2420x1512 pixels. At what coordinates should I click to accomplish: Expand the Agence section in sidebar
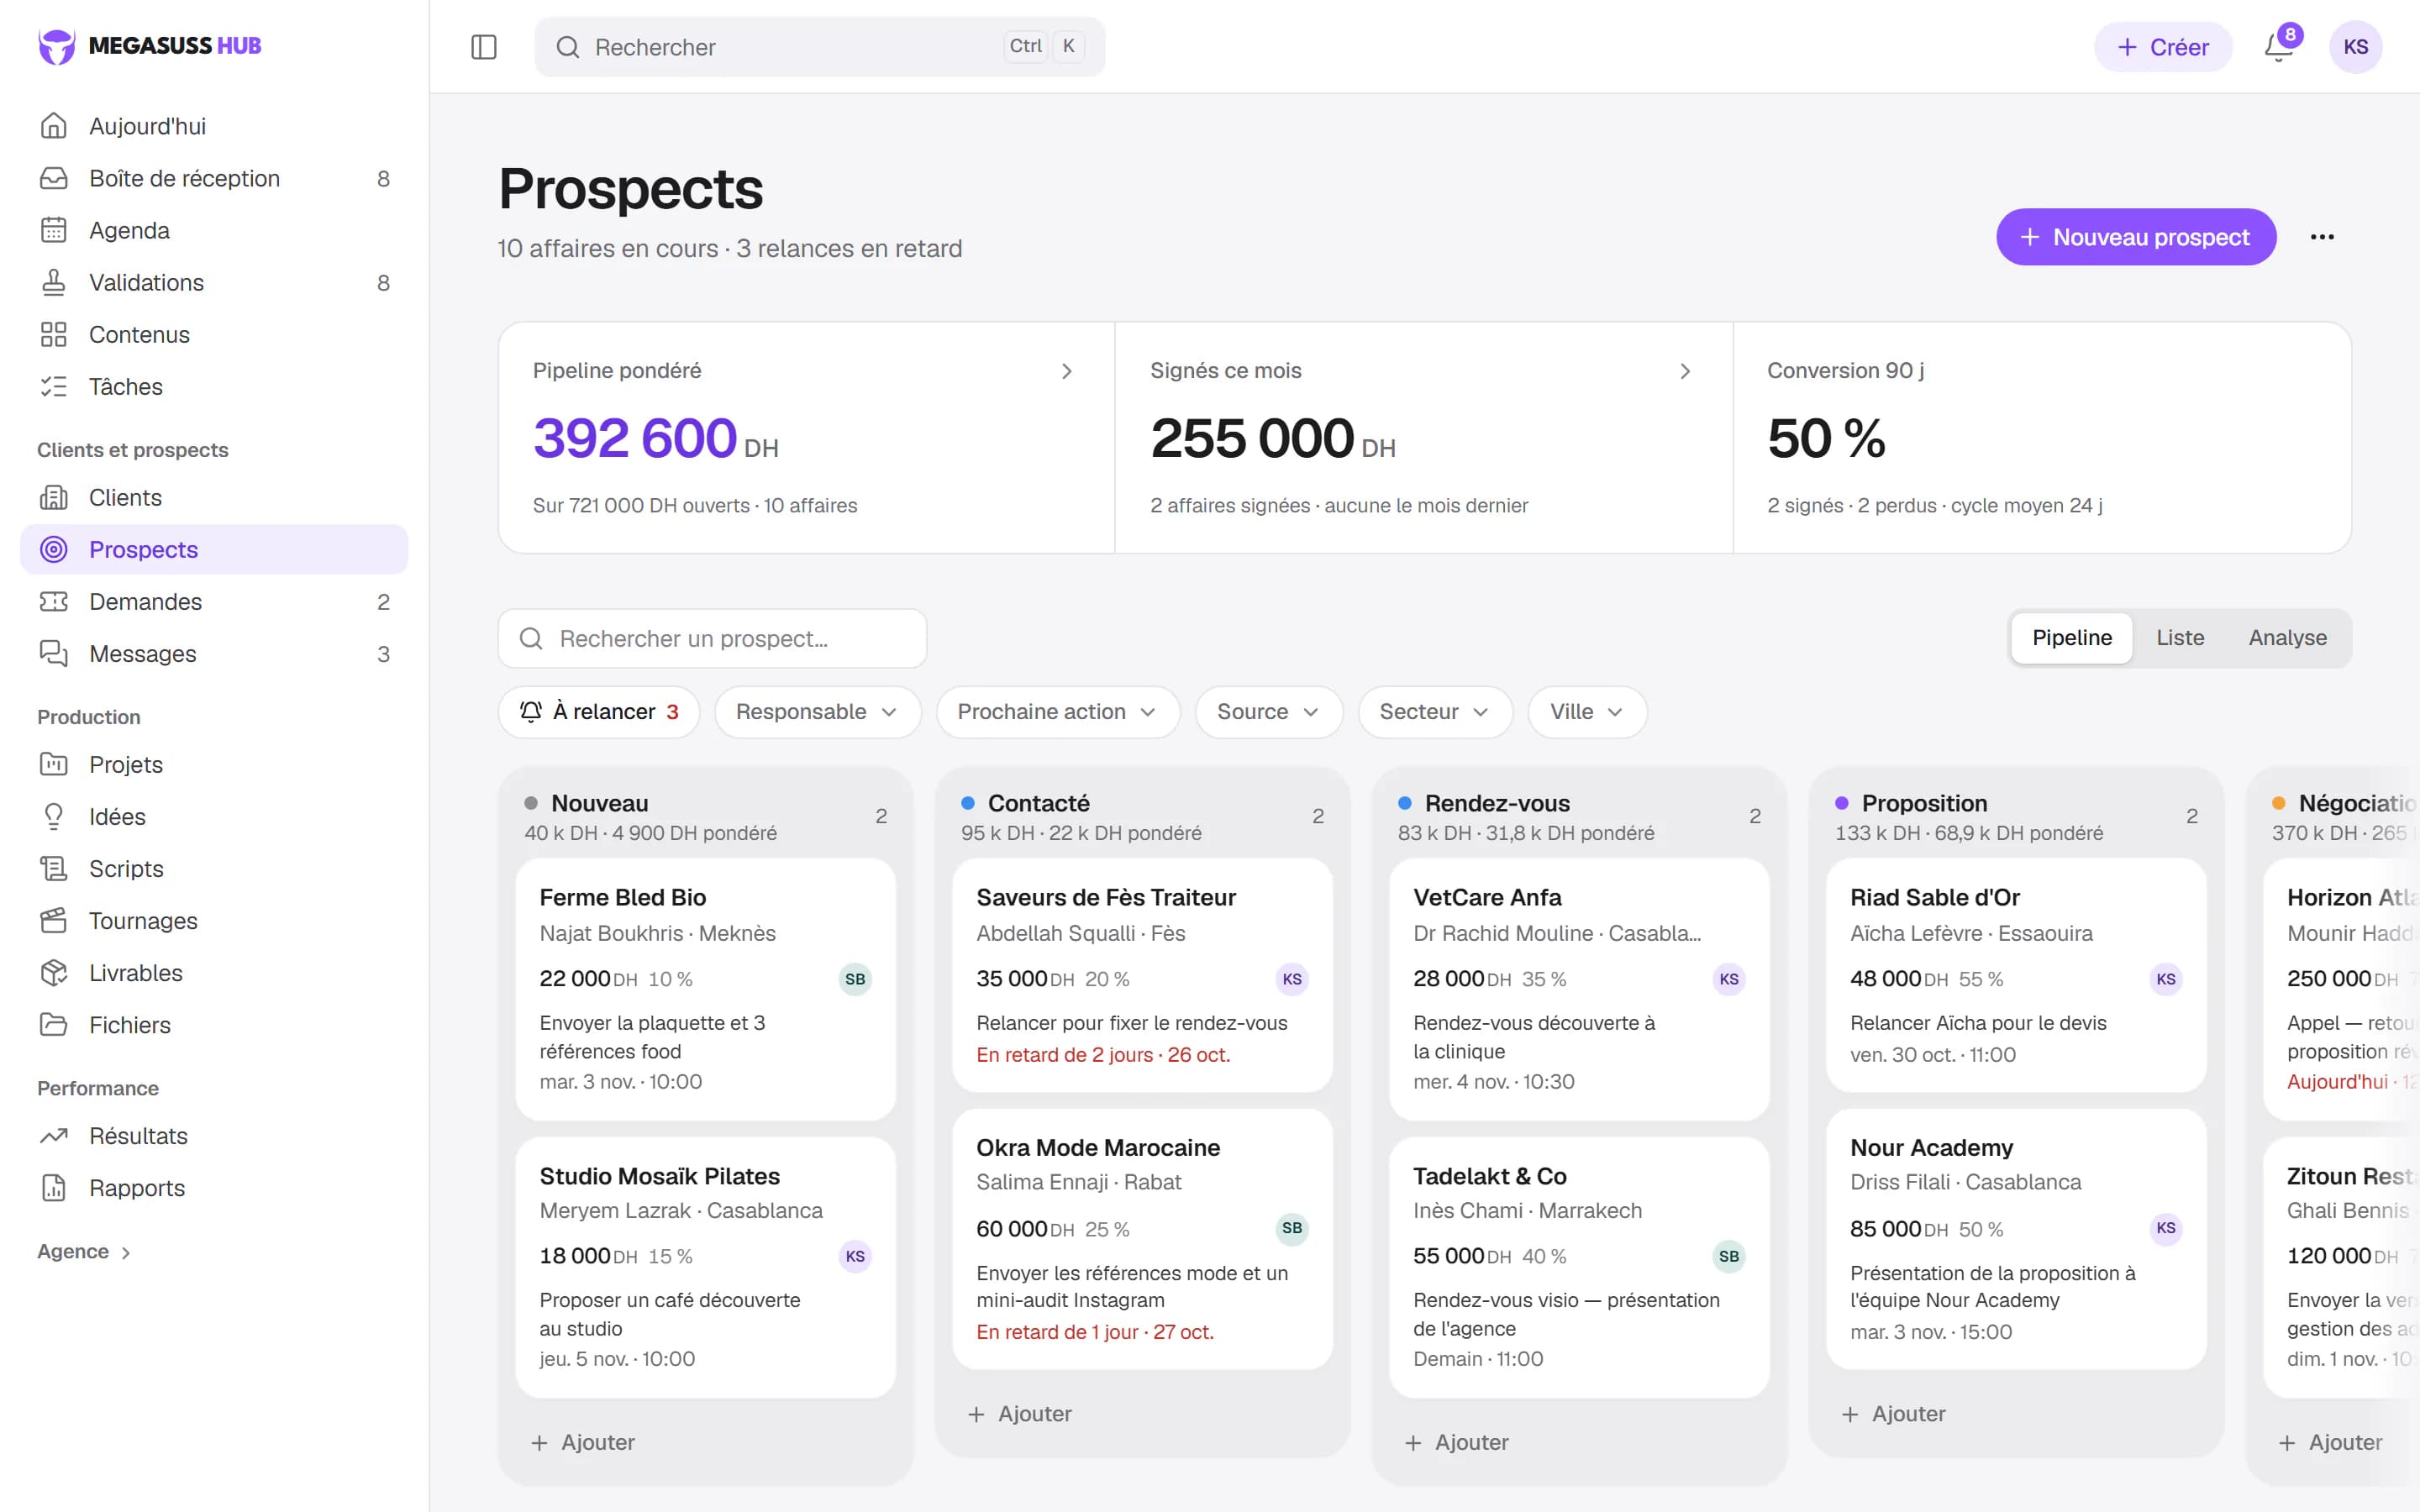pyautogui.click(x=84, y=1251)
